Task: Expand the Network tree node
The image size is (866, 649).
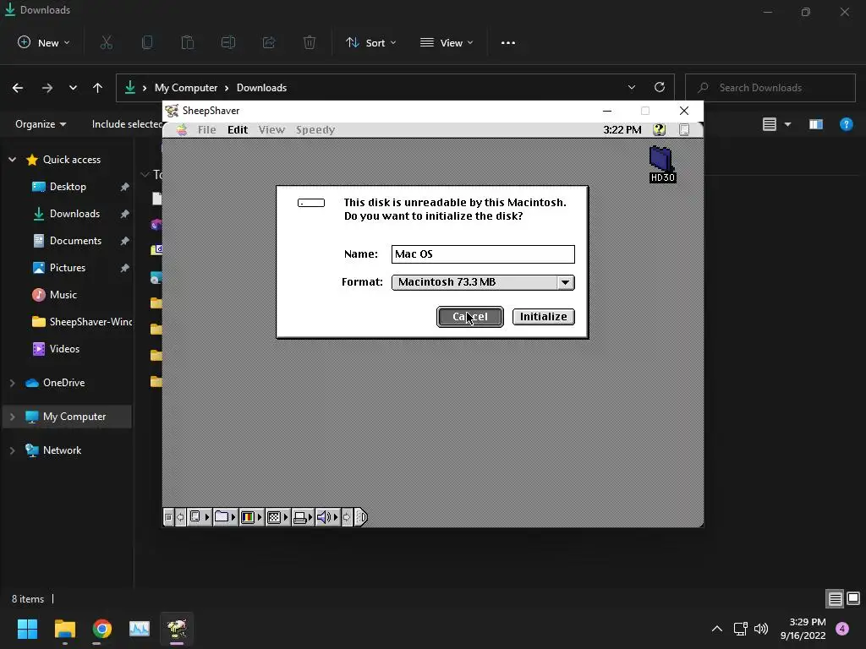Action: pos(12,450)
